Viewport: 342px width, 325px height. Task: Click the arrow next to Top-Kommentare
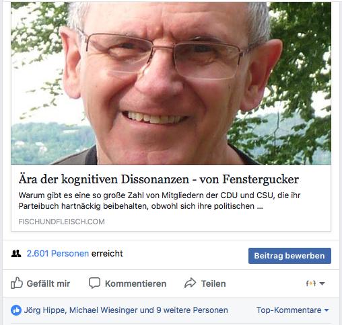point(327,310)
